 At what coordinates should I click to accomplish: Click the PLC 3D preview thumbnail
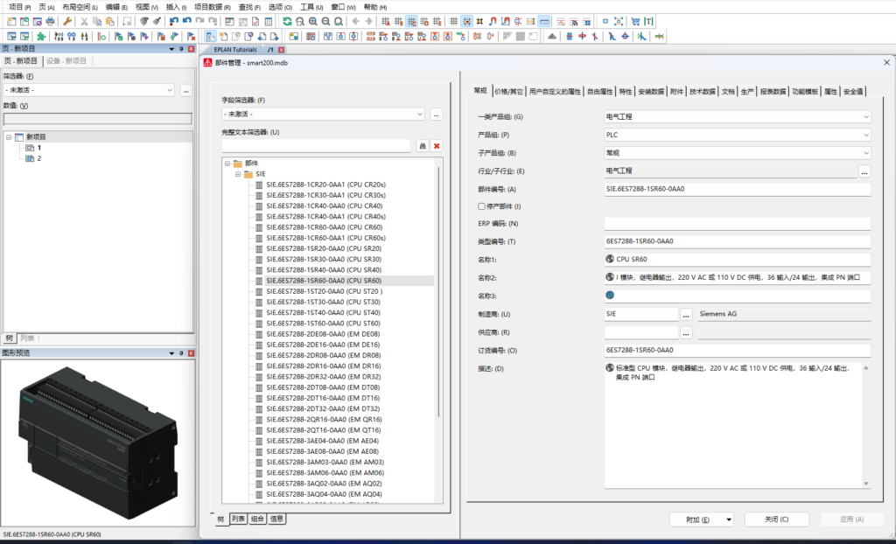click(98, 443)
